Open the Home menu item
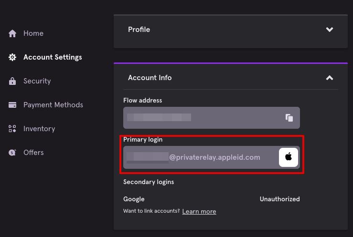Screen dimensions: 353x237 click(33, 33)
